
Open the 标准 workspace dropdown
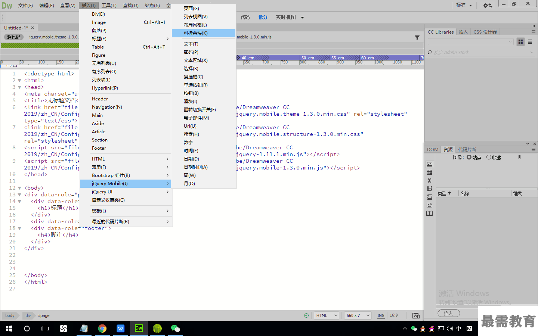coord(464,5)
